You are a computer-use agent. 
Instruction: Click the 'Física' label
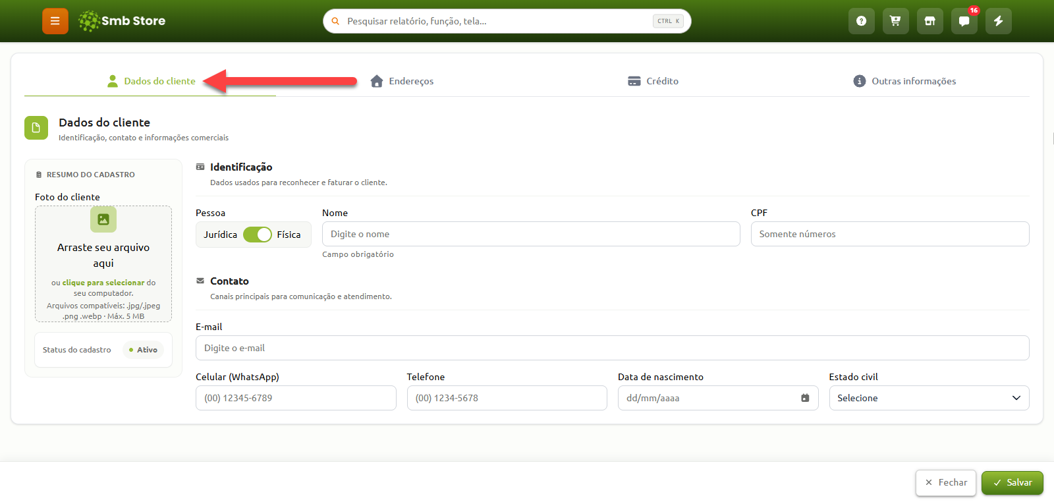pyautogui.click(x=289, y=235)
